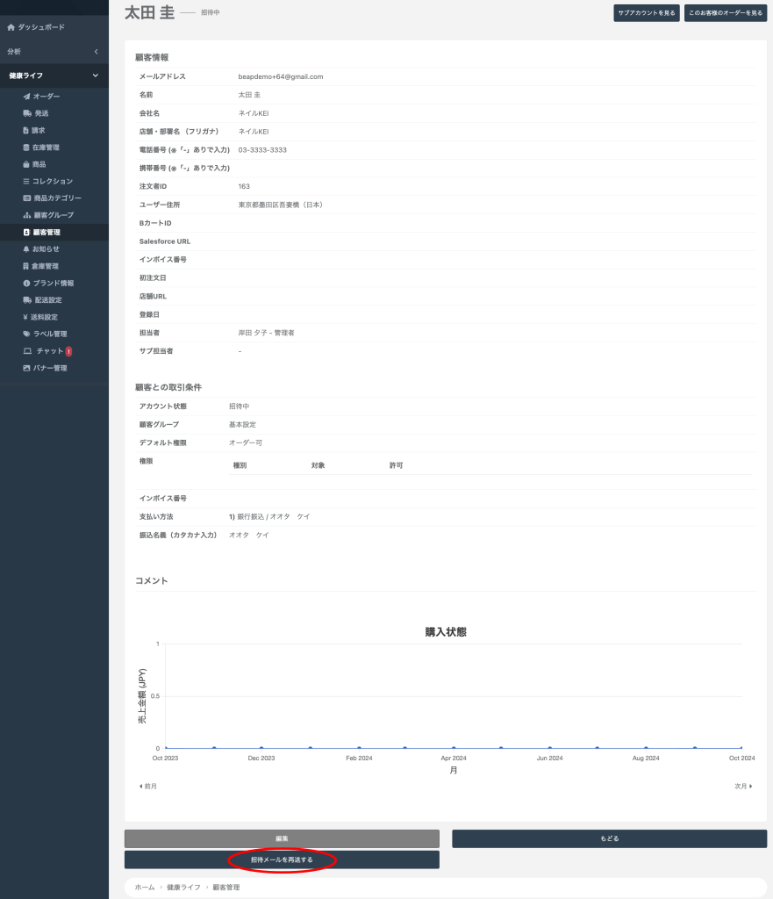Open 顧客グループ via its hierarchy icon
This screenshot has width=773, height=899.
point(26,215)
